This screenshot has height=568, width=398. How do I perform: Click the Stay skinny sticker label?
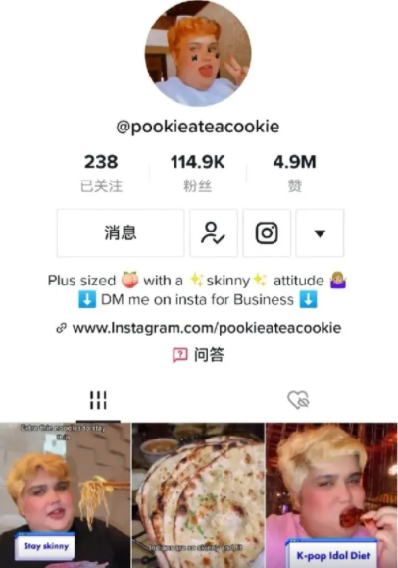coord(45,546)
